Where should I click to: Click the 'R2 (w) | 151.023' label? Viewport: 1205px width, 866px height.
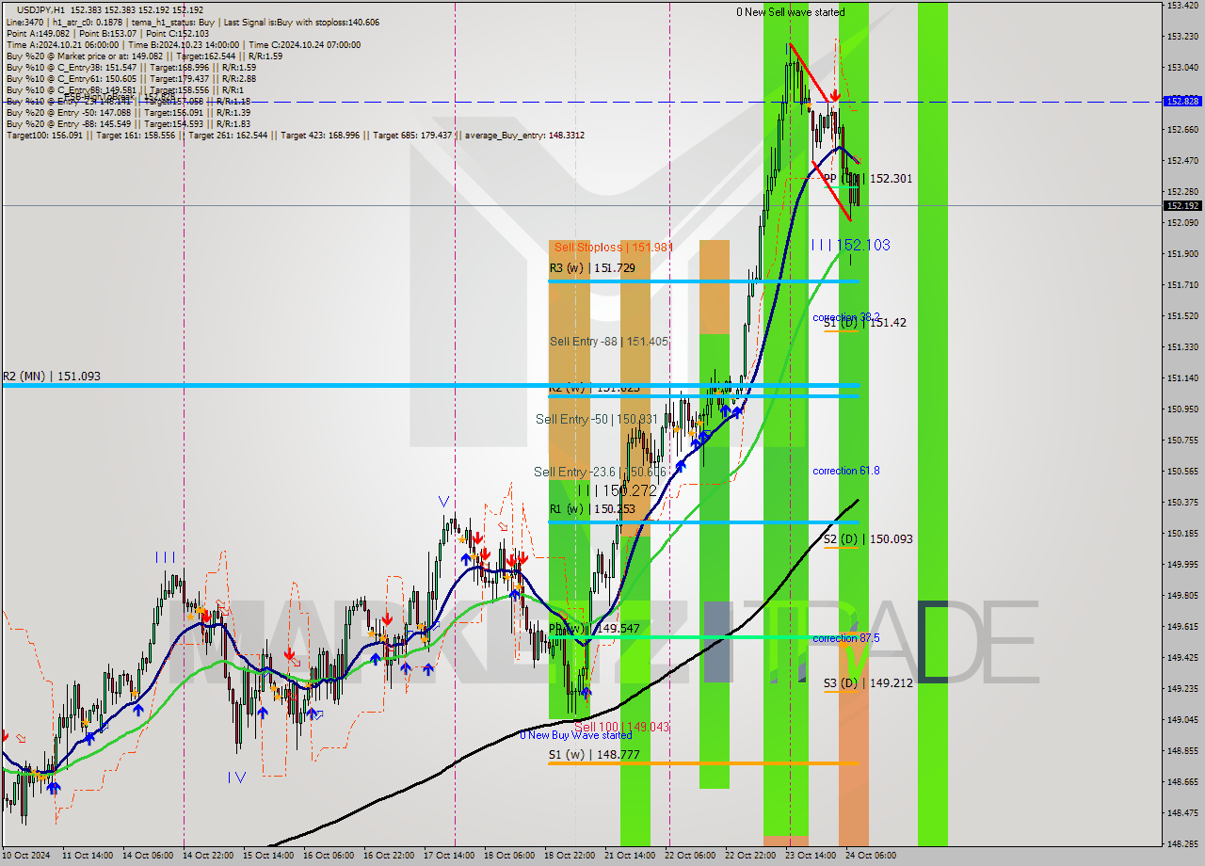(x=593, y=387)
